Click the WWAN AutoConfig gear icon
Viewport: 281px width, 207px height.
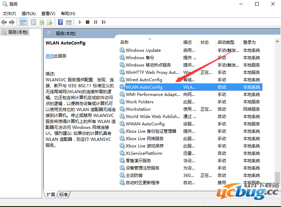[x=122, y=124]
